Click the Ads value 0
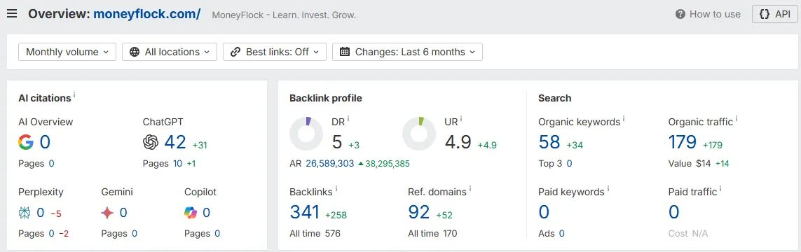This screenshot has width=801, height=252. click(561, 234)
